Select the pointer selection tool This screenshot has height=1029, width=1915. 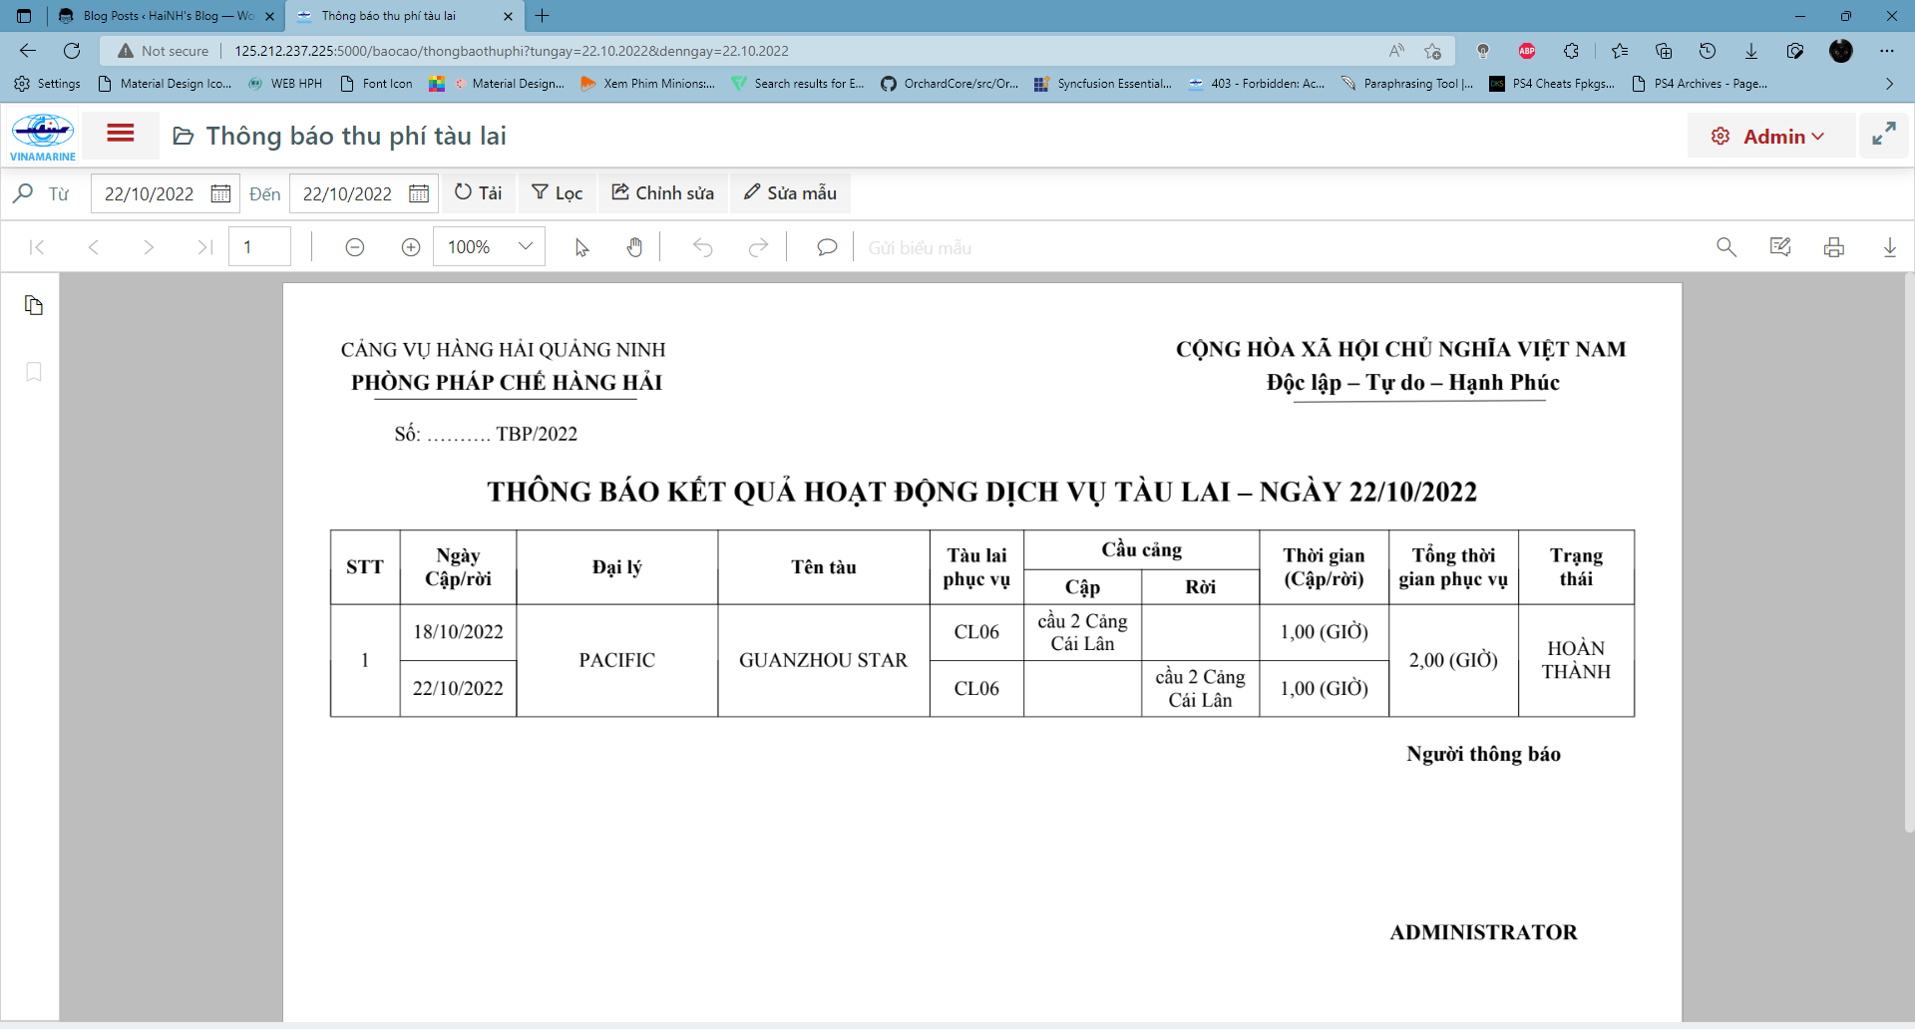pos(581,247)
